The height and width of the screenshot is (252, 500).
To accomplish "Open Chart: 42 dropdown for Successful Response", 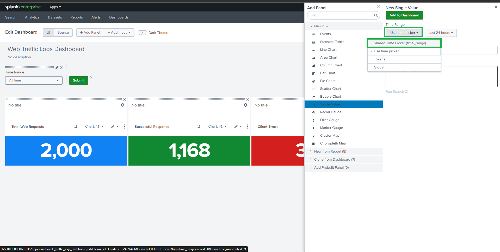I will 217,127.
